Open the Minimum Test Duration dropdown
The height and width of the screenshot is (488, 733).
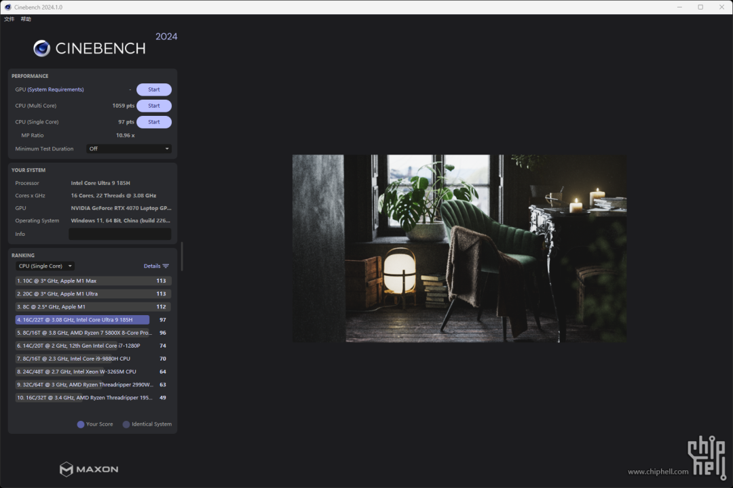point(129,148)
